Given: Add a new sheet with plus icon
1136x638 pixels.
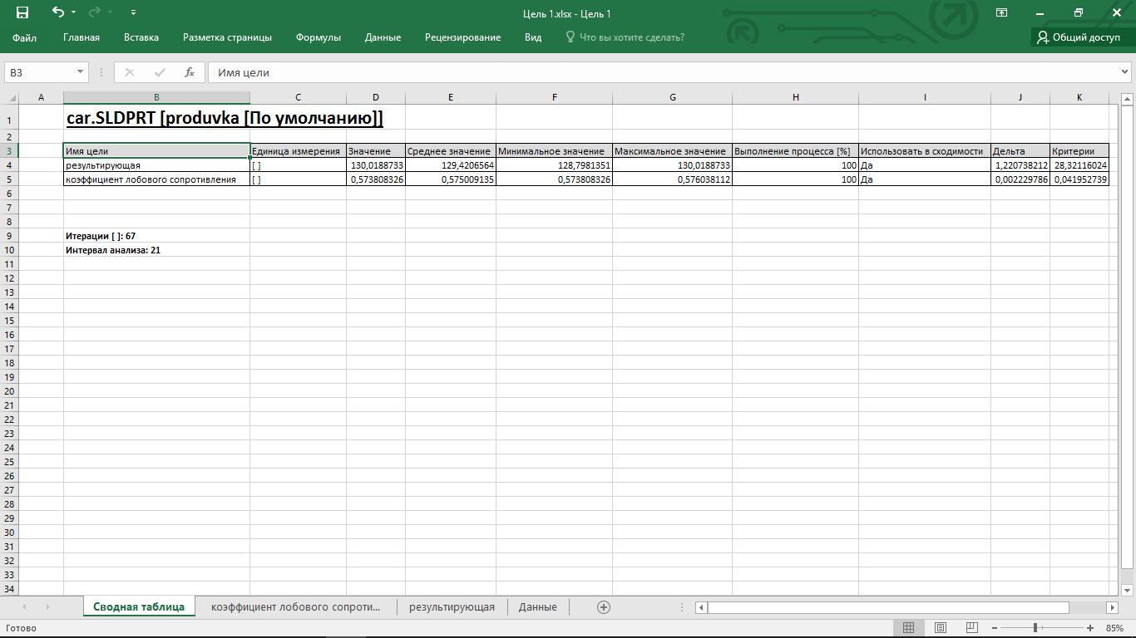Looking at the screenshot, I should tap(604, 607).
